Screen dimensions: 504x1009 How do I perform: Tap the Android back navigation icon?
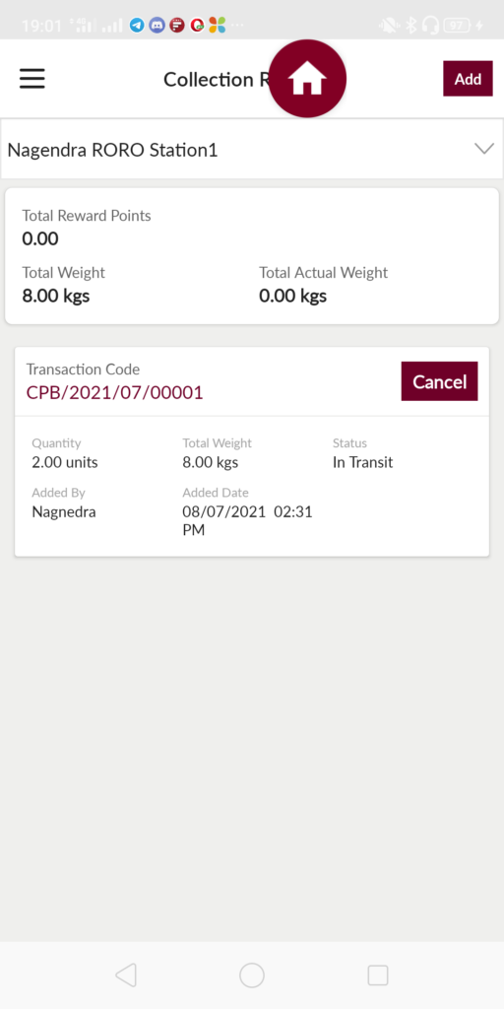[126, 975]
